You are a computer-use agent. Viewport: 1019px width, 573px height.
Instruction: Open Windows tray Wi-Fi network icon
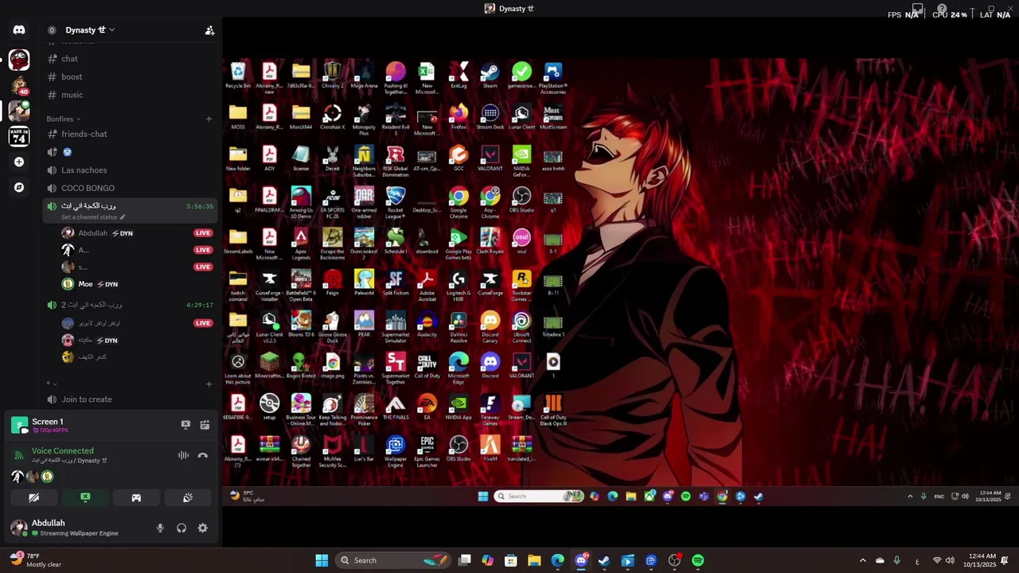(x=937, y=560)
